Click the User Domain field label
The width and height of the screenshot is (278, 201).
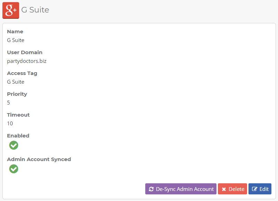click(x=25, y=52)
